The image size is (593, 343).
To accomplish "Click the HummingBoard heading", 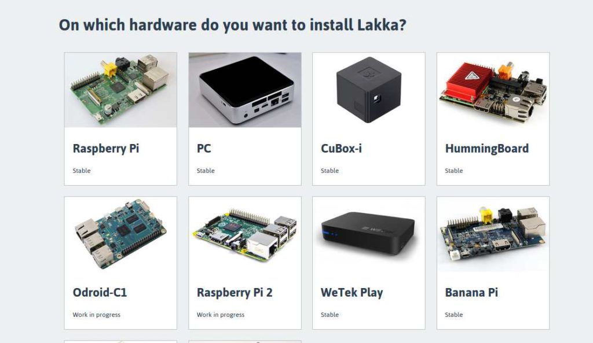I will [x=486, y=149].
